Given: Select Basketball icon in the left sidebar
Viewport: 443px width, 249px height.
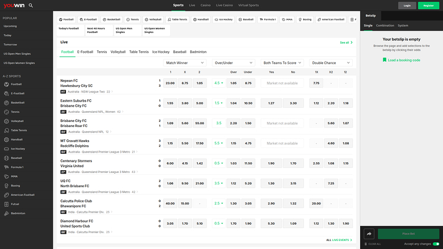Looking at the screenshot, I should pyautogui.click(x=6, y=103).
